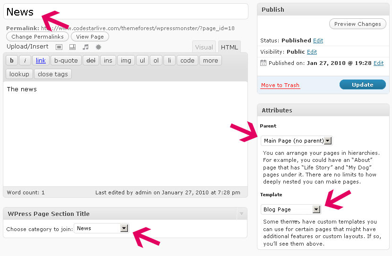392x256 pixels.
Task: Edit the Published status
Action: tap(318, 40)
